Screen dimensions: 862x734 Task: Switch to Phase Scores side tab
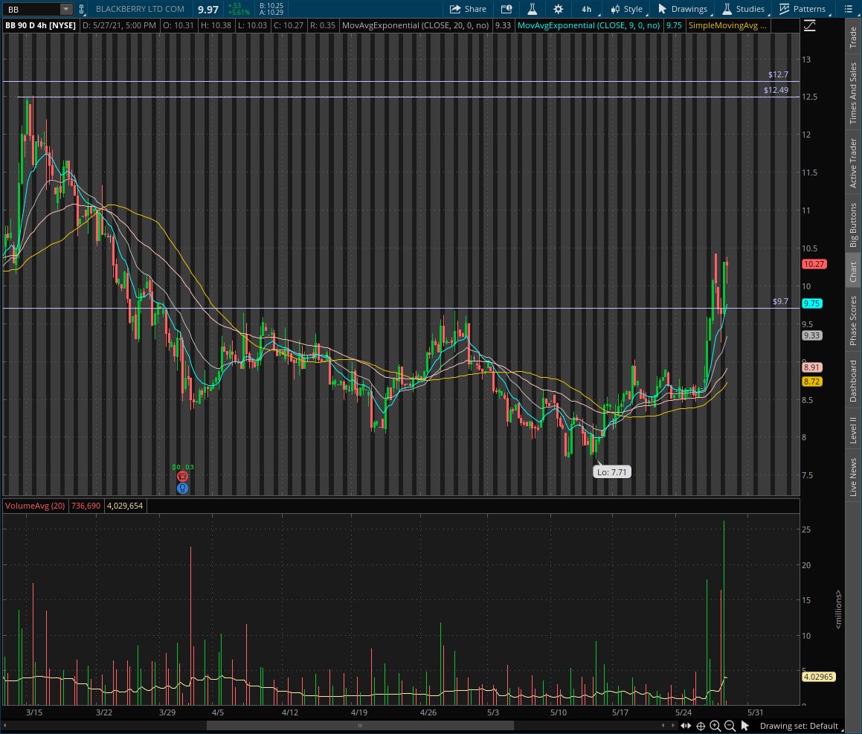coord(852,321)
